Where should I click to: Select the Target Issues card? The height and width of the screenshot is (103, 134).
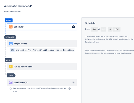click(x=42, y=44)
